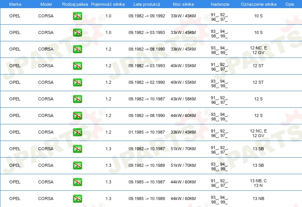Screen dimensions: 302x207
Task: Click OPEL in the 09.1982 -> 09.1992 row
Action: click(x=15, y=16)
